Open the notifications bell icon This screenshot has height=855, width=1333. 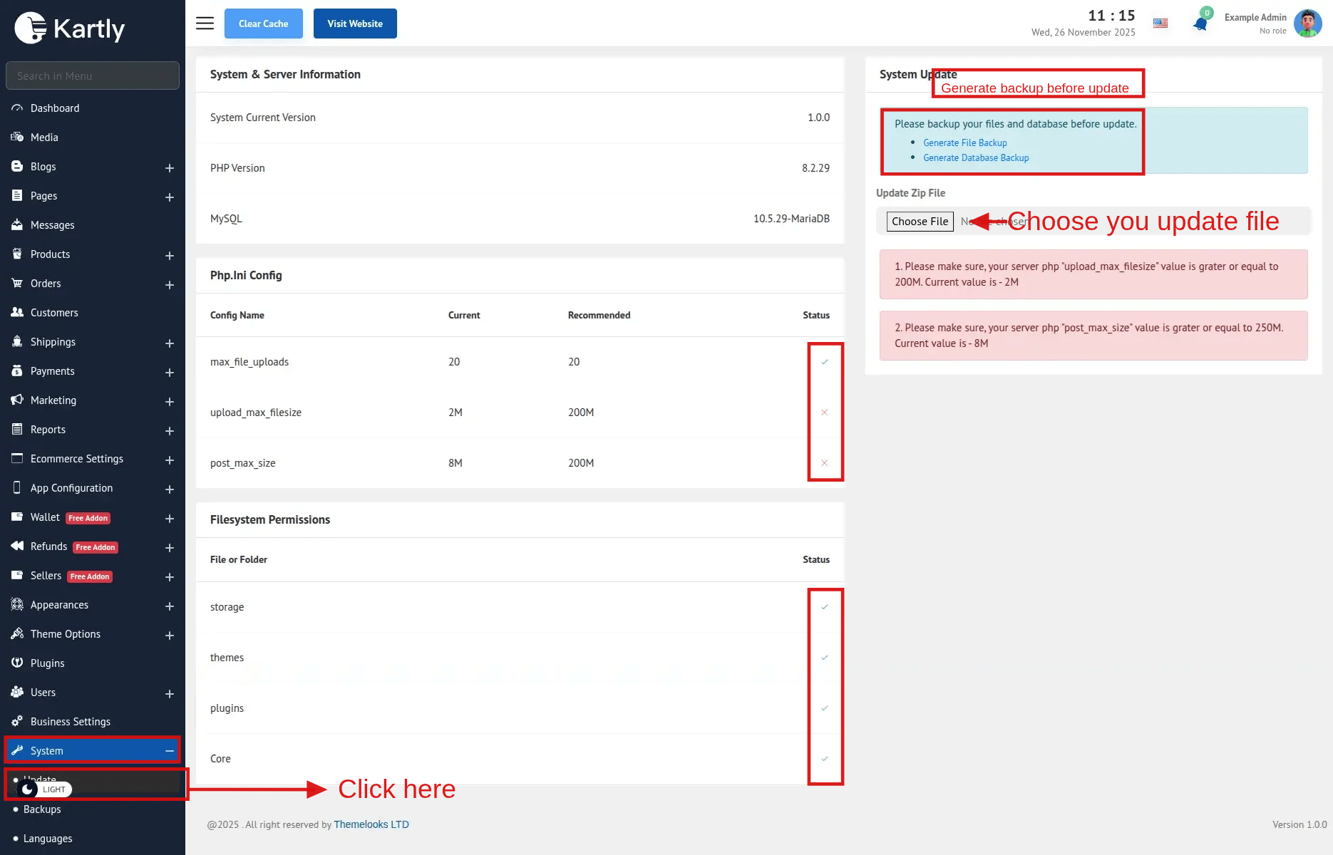coord(1200,24)
